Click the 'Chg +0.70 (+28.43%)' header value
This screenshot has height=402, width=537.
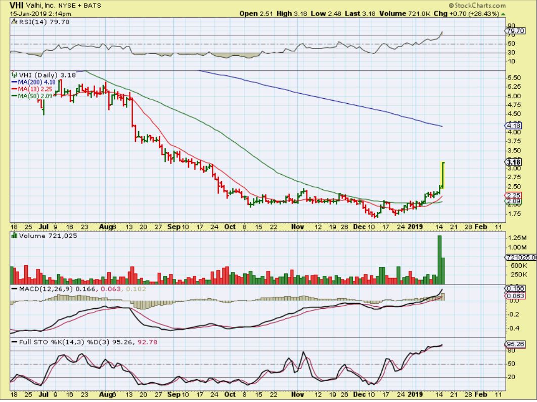[x=466, y=14]
